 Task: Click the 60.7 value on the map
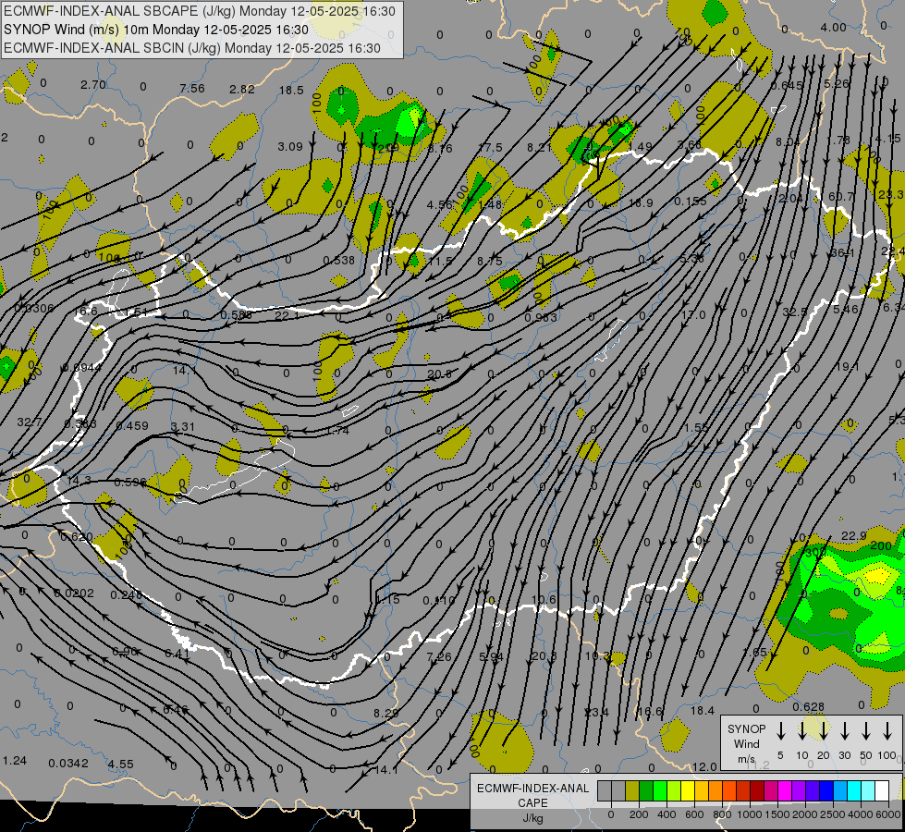point(840,196)
